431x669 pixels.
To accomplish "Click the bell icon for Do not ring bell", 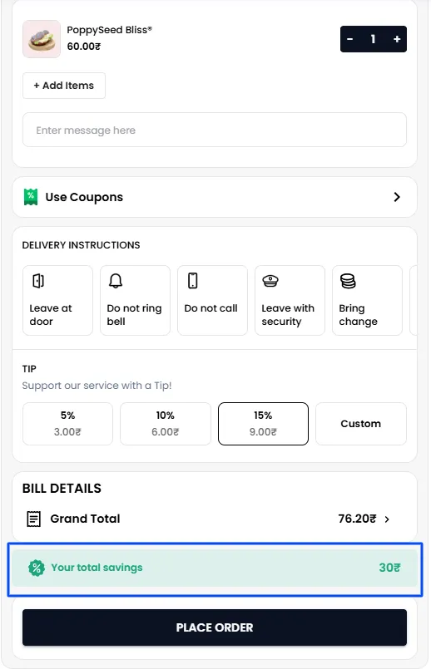I will (x=116, y=281).
